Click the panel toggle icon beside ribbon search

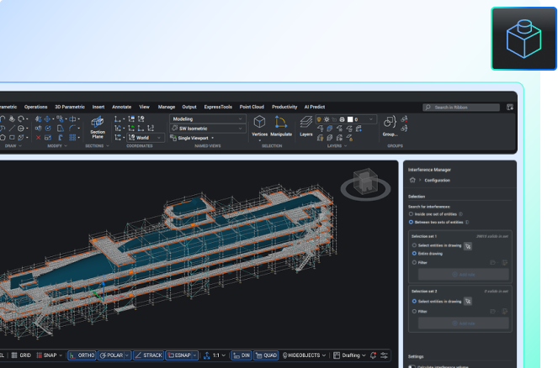pyautogui.click(x=509, y=108)
